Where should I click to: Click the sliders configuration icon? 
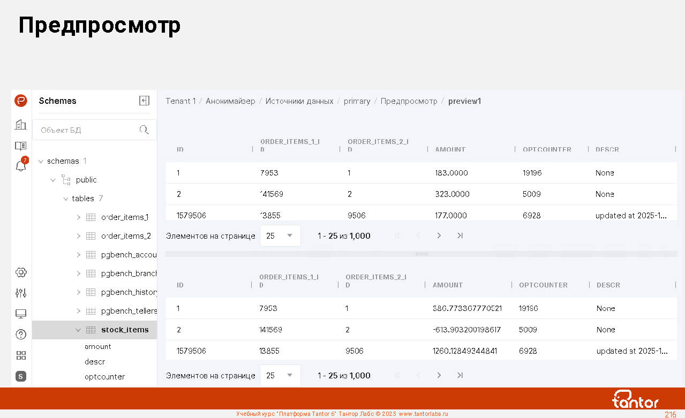pyautogui.click(x=21, y=293)
